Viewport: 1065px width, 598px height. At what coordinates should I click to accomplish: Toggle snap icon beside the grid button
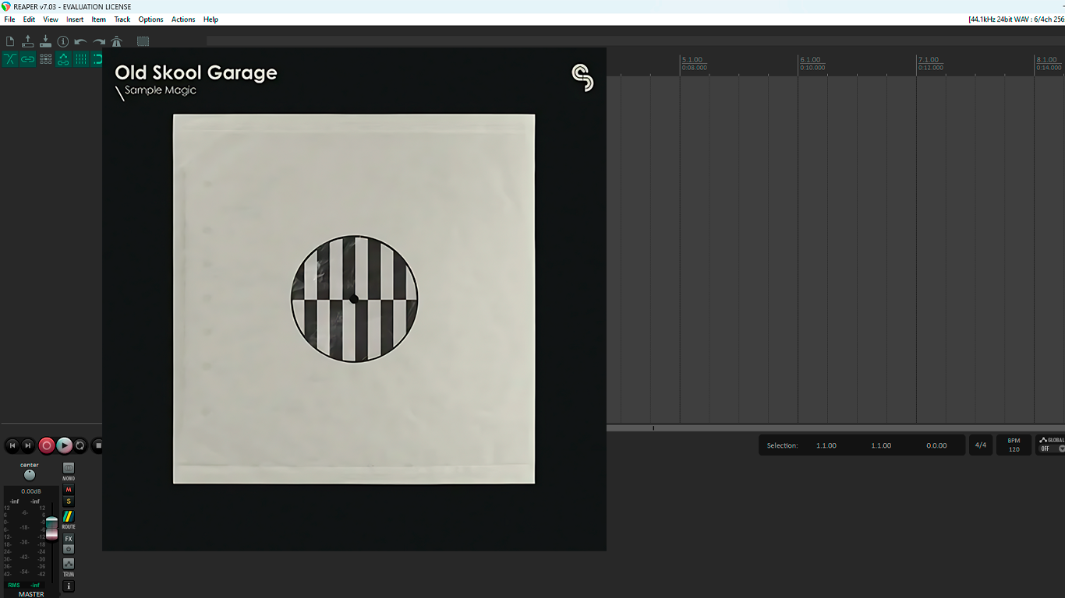point(97,59)
